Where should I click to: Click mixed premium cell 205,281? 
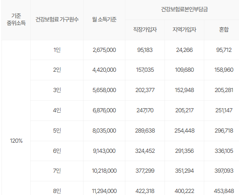[224, 90]
